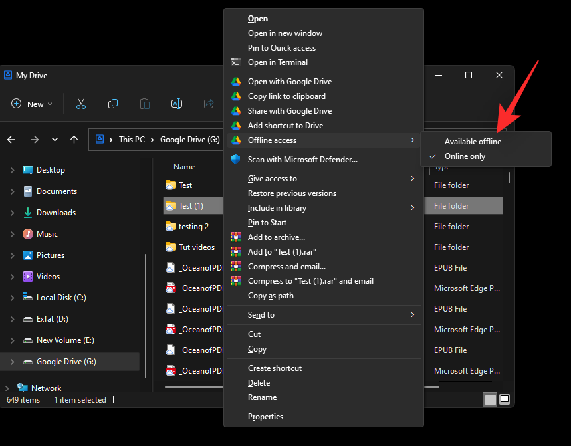Click the Tut videos folder icon
This screenshot has width=571, height=446.
coord(170,247)
